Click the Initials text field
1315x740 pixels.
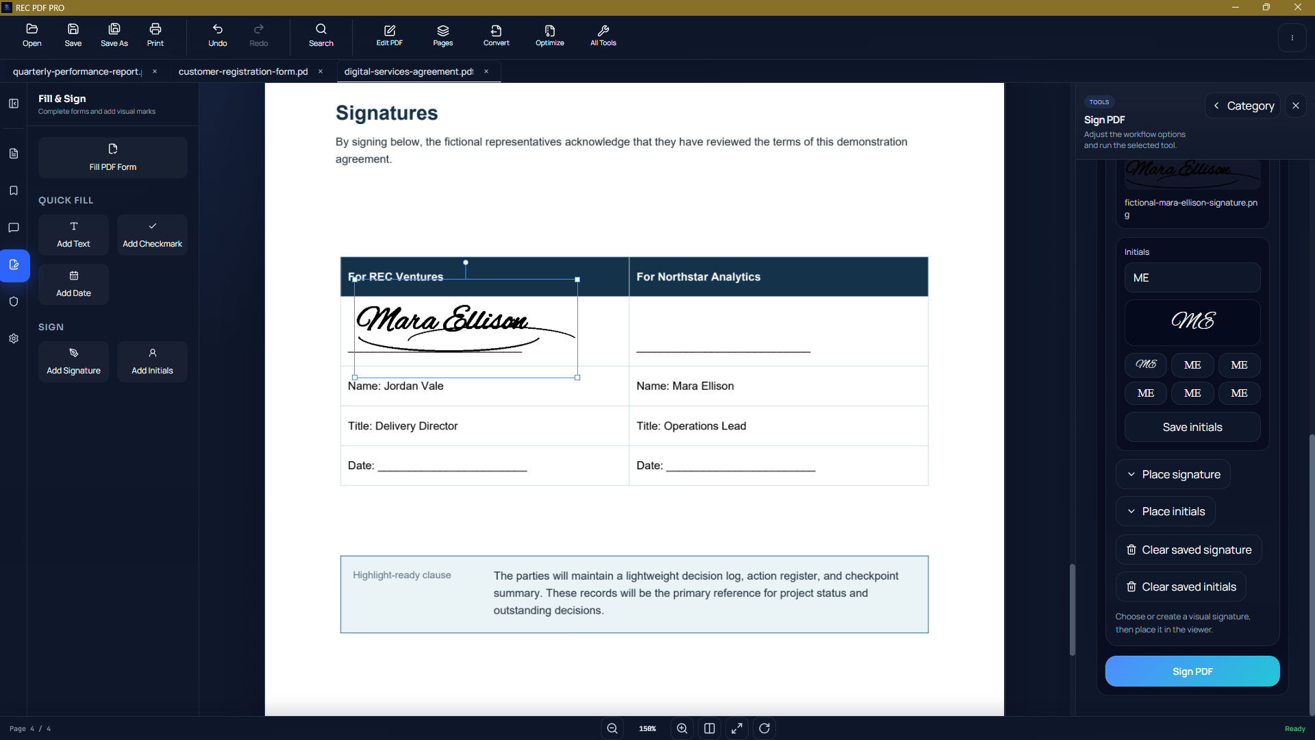tap(1192, 277)
